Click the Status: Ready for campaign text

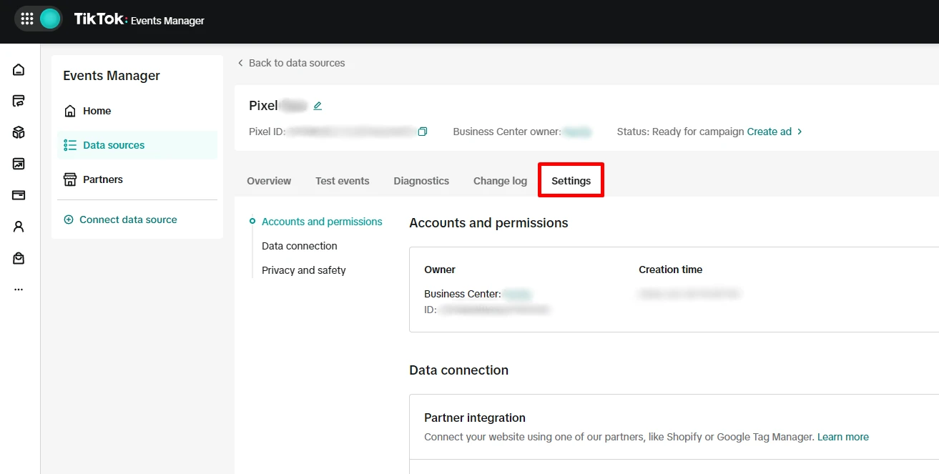coord(681,132)
